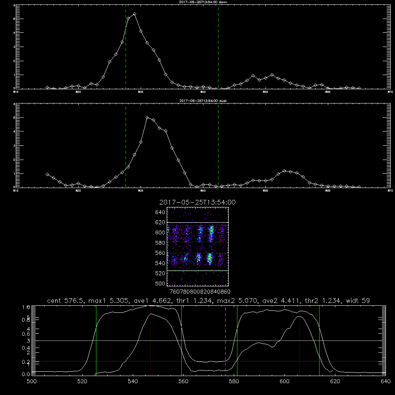The height and width of the screenshot is (395, 395).
Task: Select the 'max1 5.305' value in the stats line
Action: (x=107, y=301)
